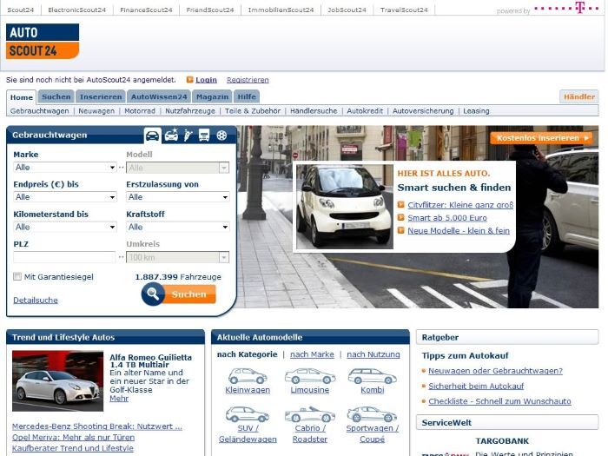Switch to the Home tab

click(x=22, y=97)
